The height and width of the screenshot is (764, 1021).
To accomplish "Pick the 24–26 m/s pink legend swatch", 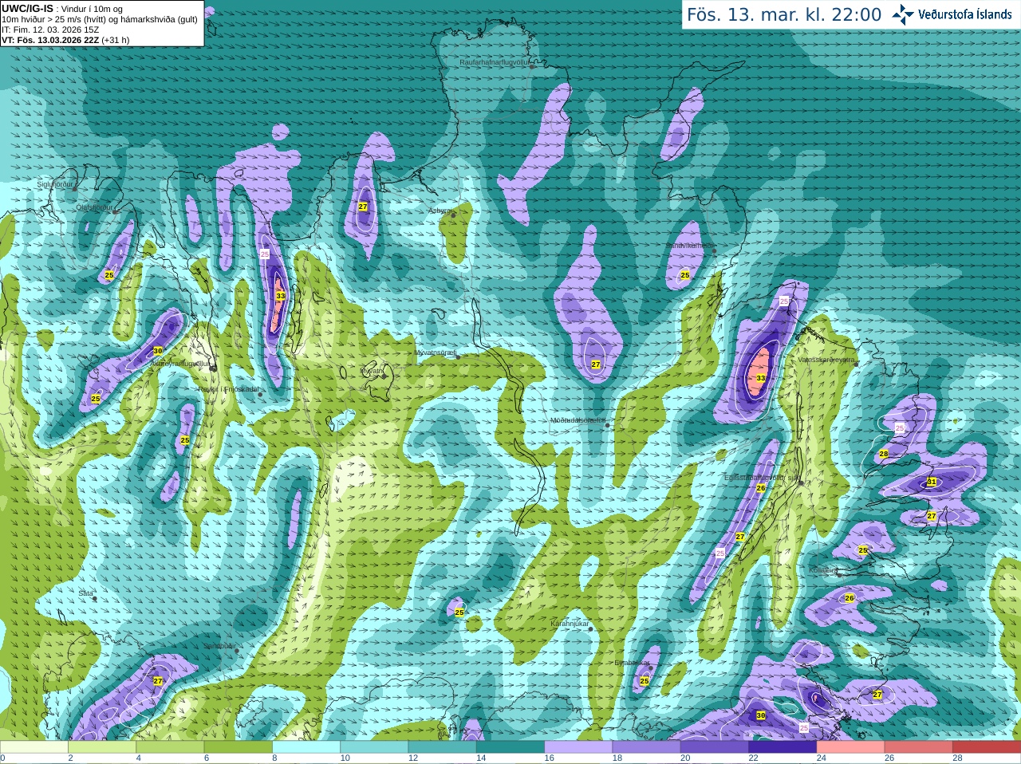I will [x=850, y=747].
